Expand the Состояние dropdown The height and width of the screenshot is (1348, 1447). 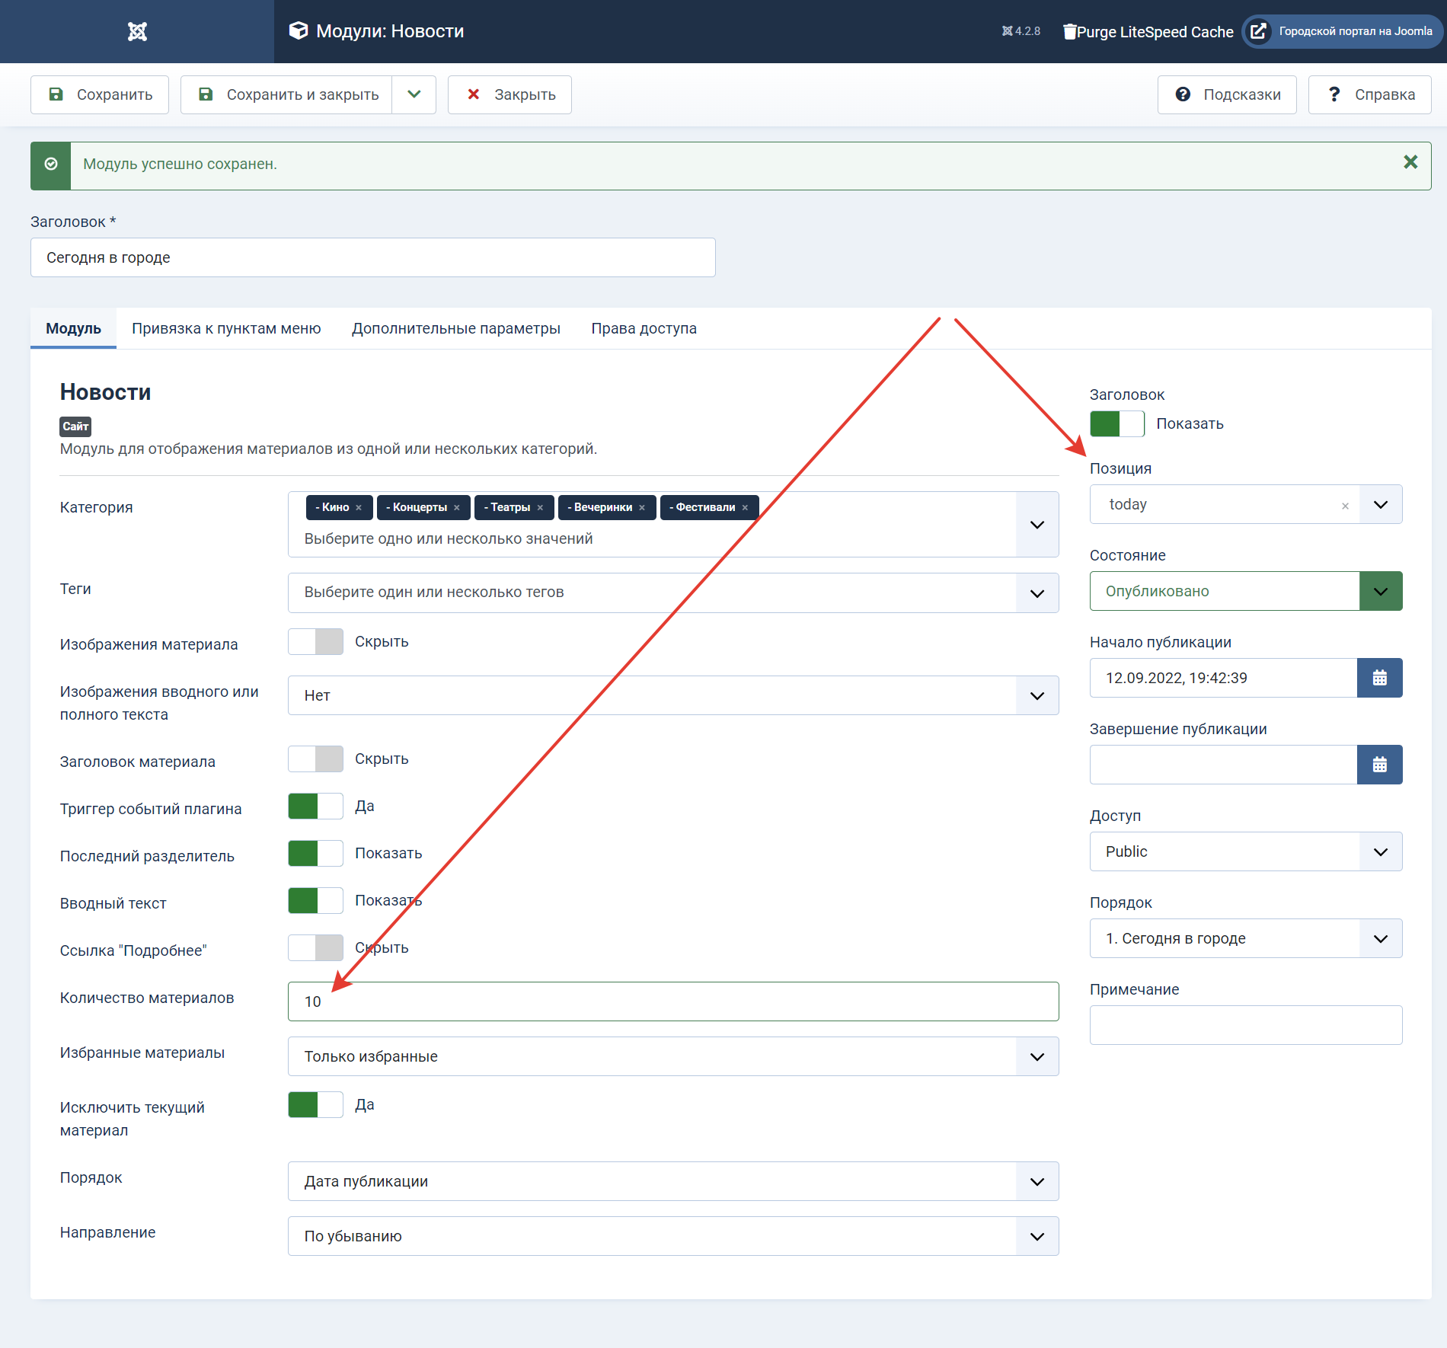[x=1380, y=591]
